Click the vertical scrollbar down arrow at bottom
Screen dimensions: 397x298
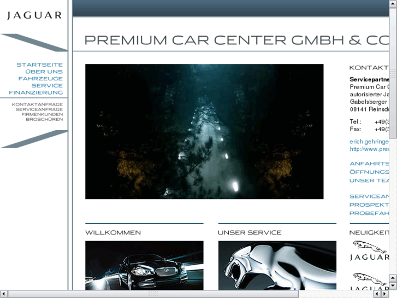[x=393, y=286]
